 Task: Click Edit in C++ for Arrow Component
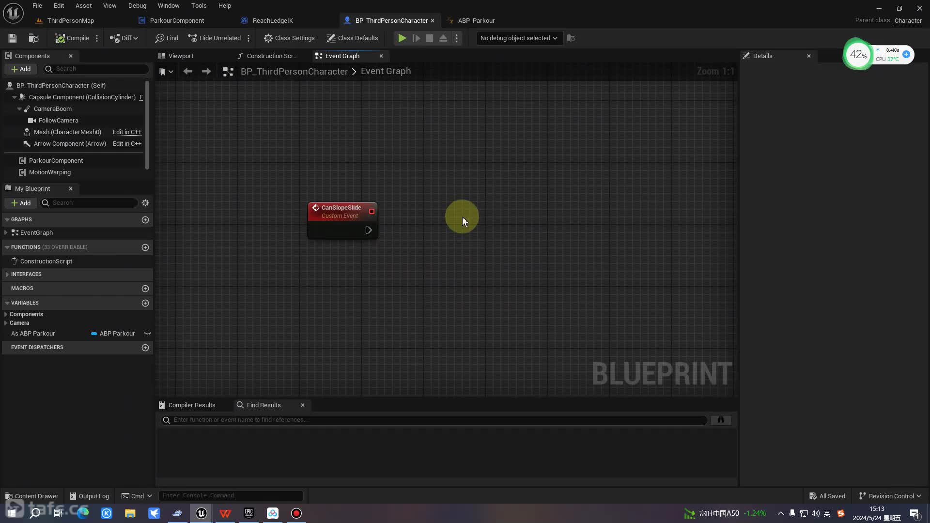[x=127, y=144]
